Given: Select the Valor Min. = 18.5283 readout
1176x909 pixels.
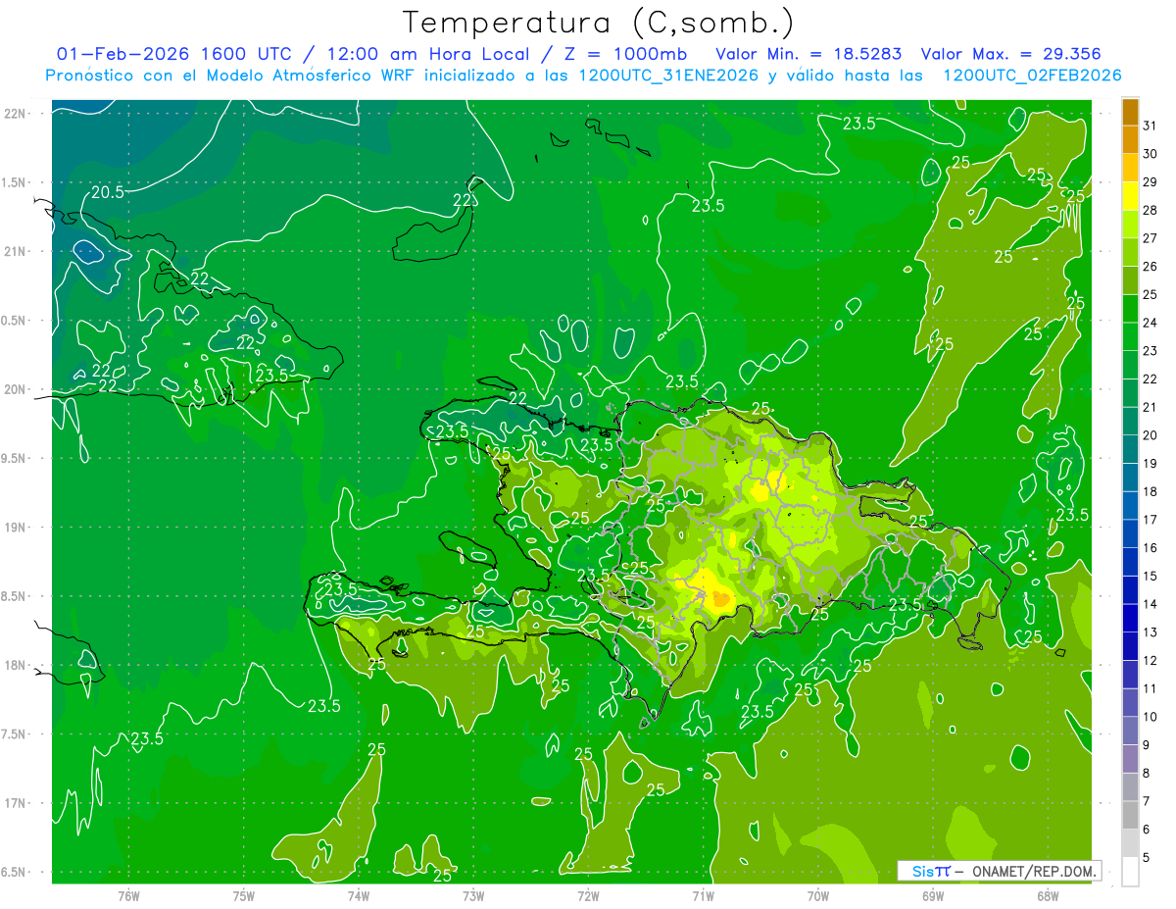Looking at the screenshot, I should coord(808,54).
